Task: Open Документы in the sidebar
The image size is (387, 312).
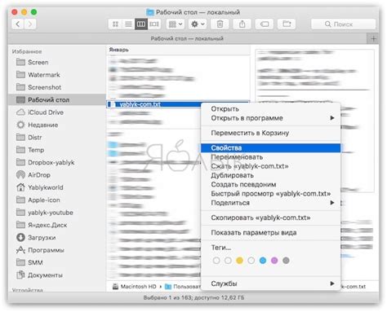Action: tap(57, 275)
